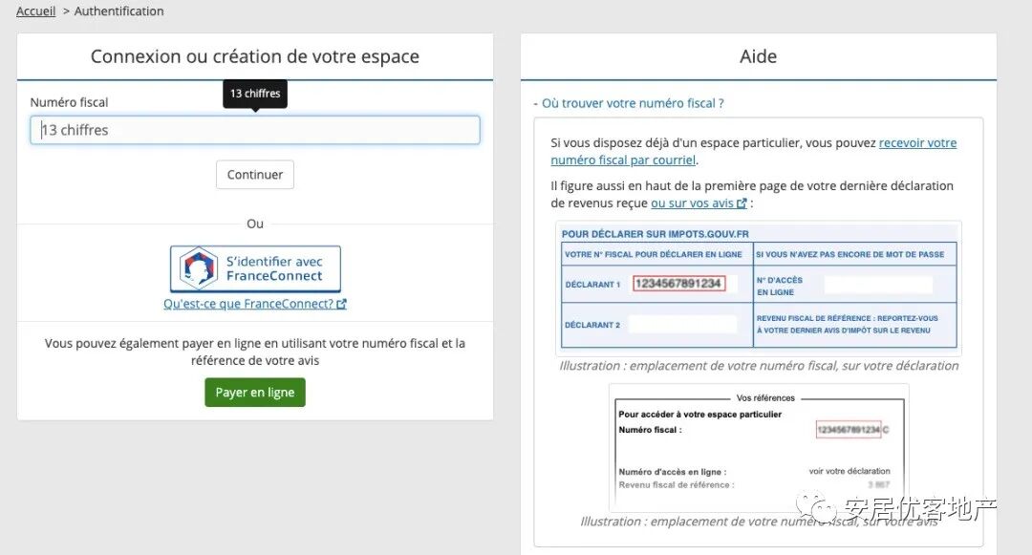
Task: Click the S'identifier avec FranceConnect button
Action: (255, 269)
